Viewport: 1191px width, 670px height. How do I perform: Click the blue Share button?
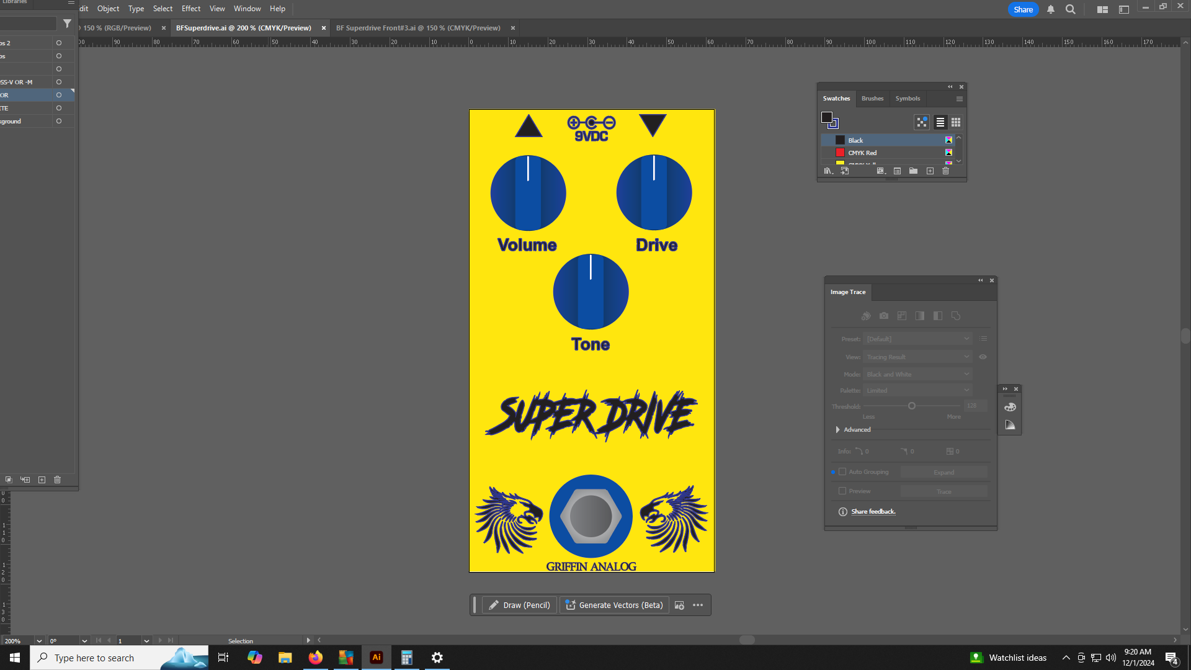click(1024, 9)
